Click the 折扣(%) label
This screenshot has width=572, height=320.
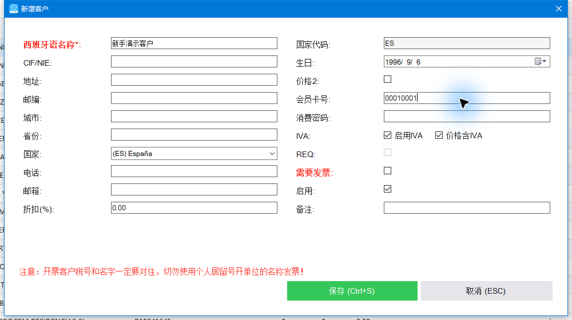[39, 209]
